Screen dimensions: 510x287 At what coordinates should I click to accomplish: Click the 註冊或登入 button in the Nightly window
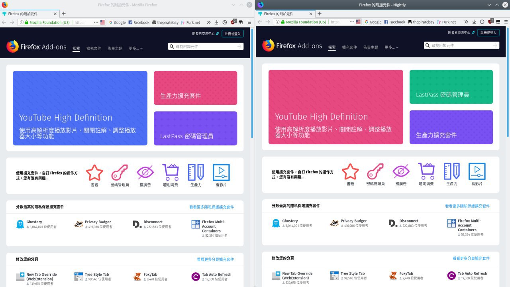point(488,33)
